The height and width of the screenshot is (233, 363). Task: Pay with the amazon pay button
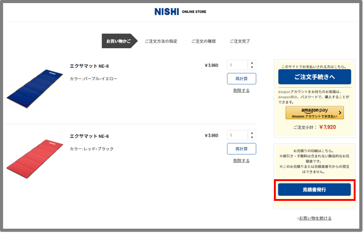315,112
